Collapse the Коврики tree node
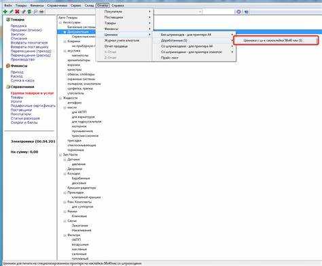 click(x=65, y=41)
